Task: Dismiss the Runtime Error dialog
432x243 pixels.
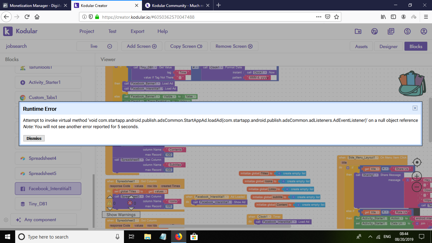Action: (x=34, y=138)
